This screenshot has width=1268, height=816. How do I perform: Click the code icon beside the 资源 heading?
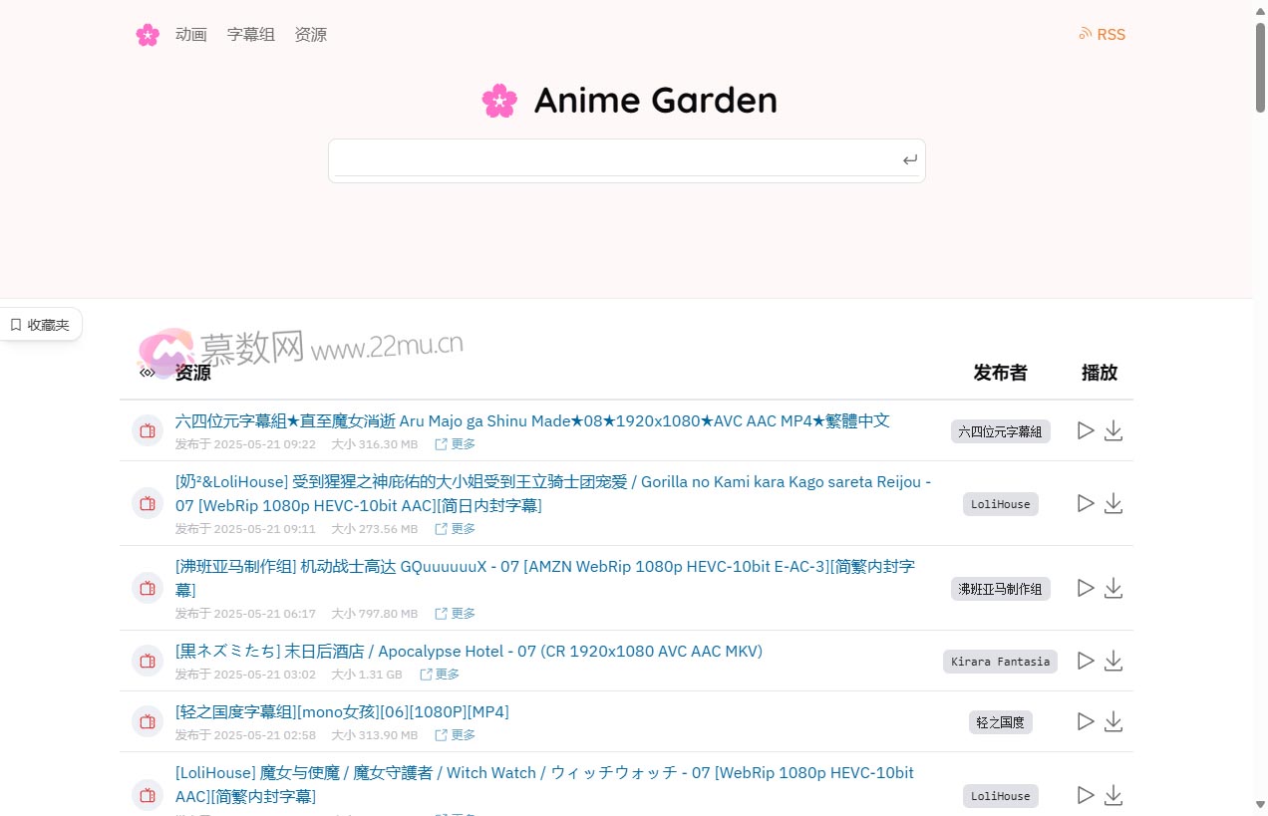[148, 373]
